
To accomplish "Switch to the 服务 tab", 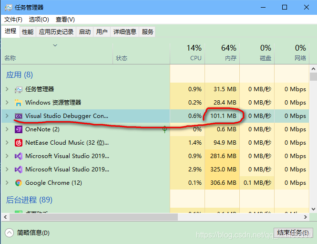I will click(x=147, y=32).
